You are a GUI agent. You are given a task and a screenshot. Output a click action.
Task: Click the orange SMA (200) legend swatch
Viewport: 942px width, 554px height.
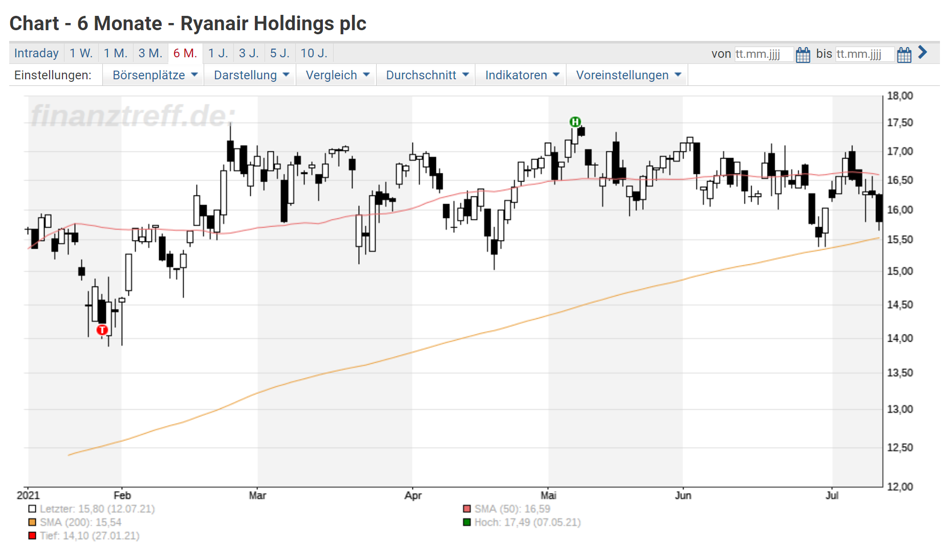tap(32, 522)
